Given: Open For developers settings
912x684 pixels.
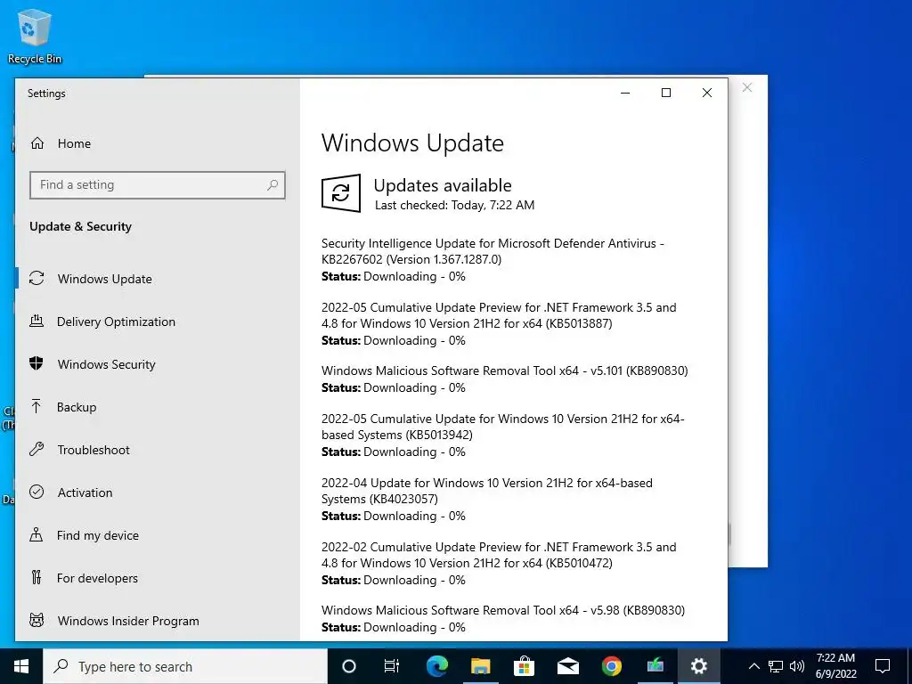Looking at the screenshot, I should [97, 578].
